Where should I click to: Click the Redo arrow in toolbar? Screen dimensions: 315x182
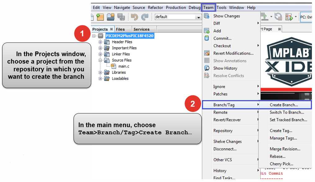coord(145,17)
